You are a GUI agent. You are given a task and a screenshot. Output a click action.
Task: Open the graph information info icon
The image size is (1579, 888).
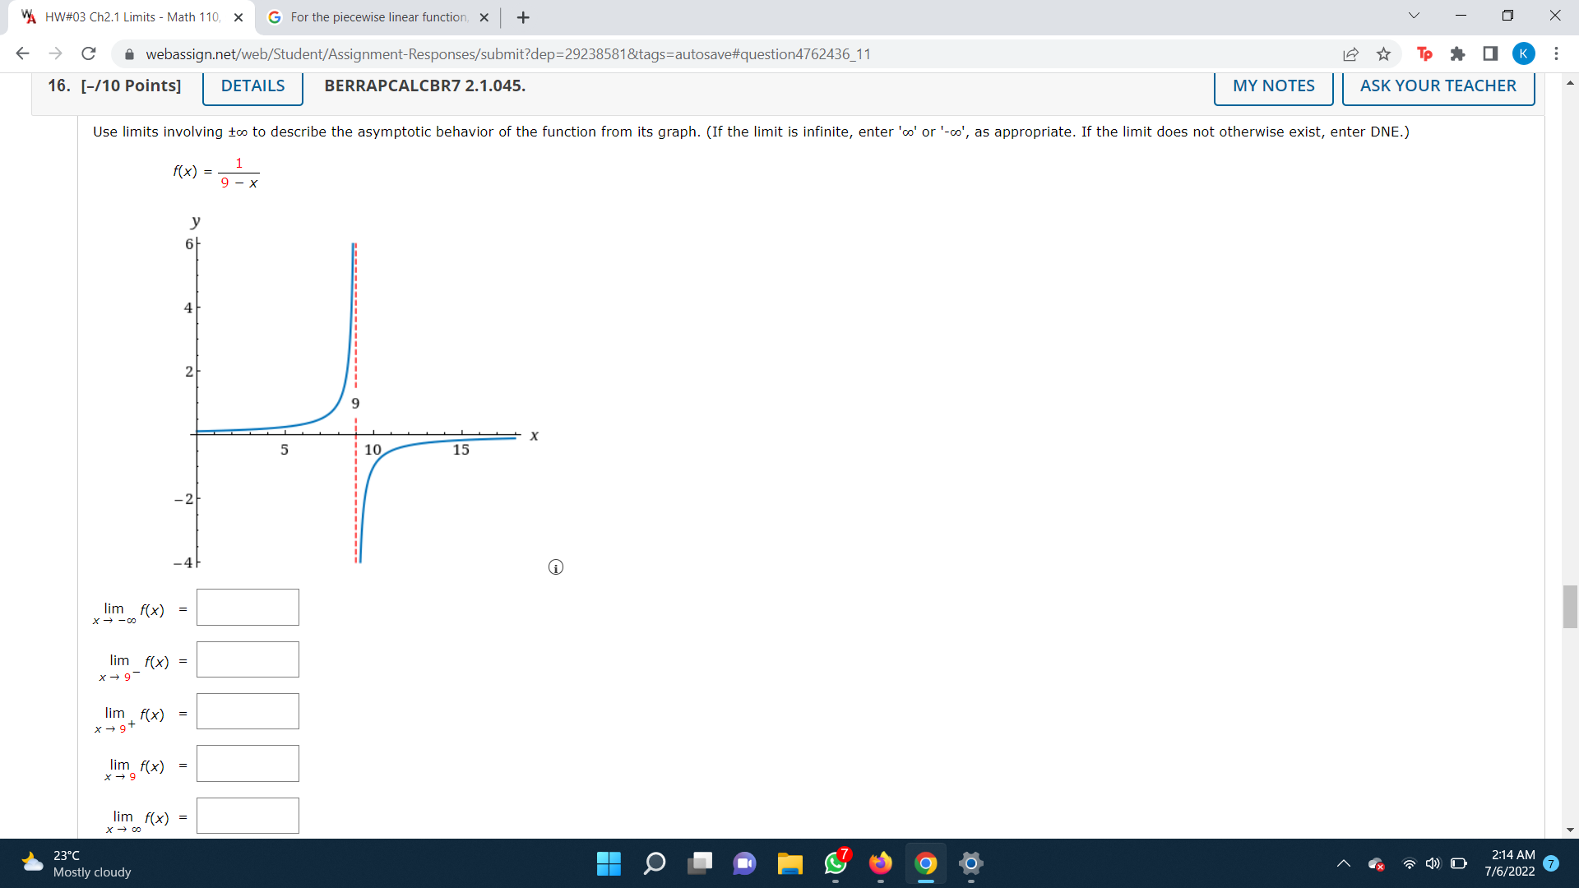pyautogui.click(x=555, y=567)
